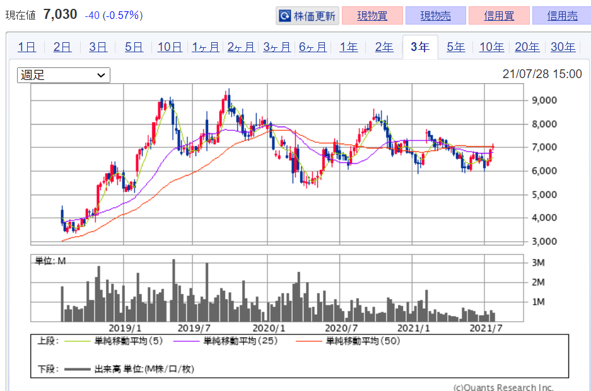Open the 週足 candle interval dropdown
Screen dimensions: 591x391
63,76
